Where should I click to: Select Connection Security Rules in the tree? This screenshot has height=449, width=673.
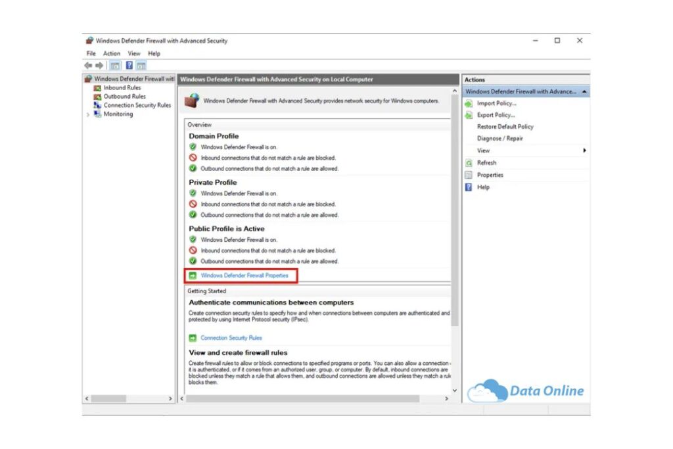point(137,105)
